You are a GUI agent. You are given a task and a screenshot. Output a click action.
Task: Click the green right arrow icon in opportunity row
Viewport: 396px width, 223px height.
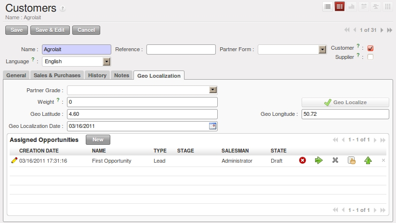click(x=318, y=161)
